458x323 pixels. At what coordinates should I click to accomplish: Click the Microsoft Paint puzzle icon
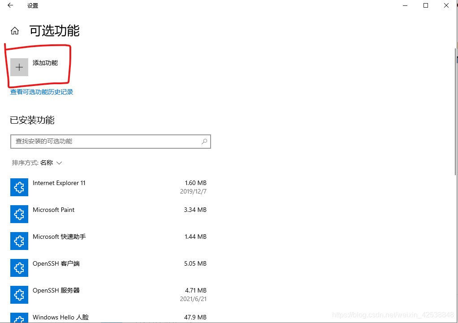[x=19, y=214]
